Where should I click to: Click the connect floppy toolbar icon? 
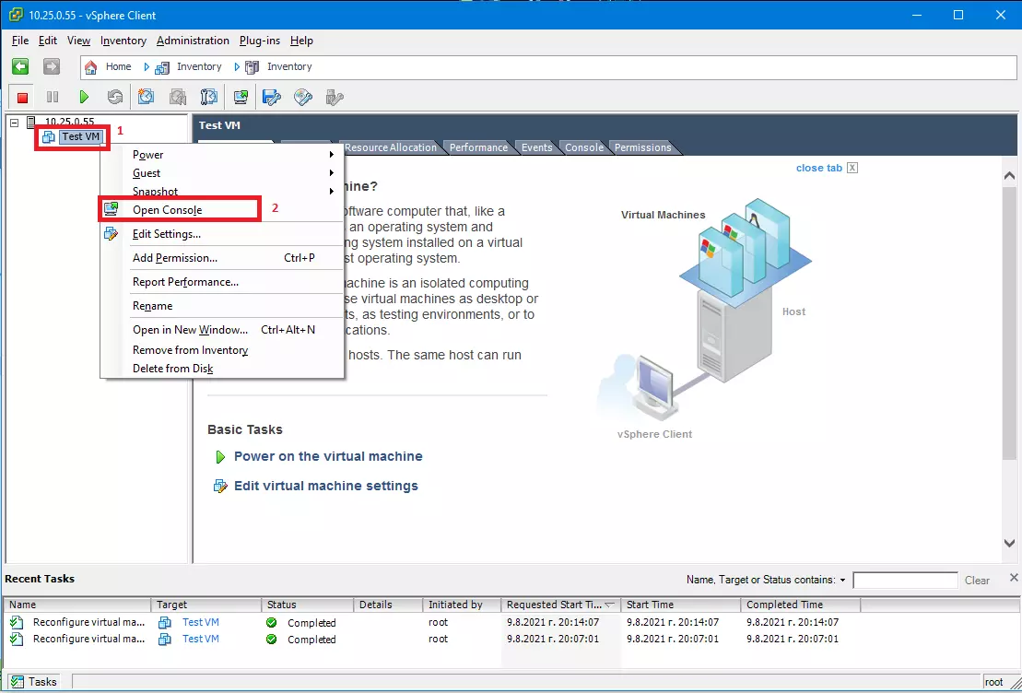click(x=271, y=97)
